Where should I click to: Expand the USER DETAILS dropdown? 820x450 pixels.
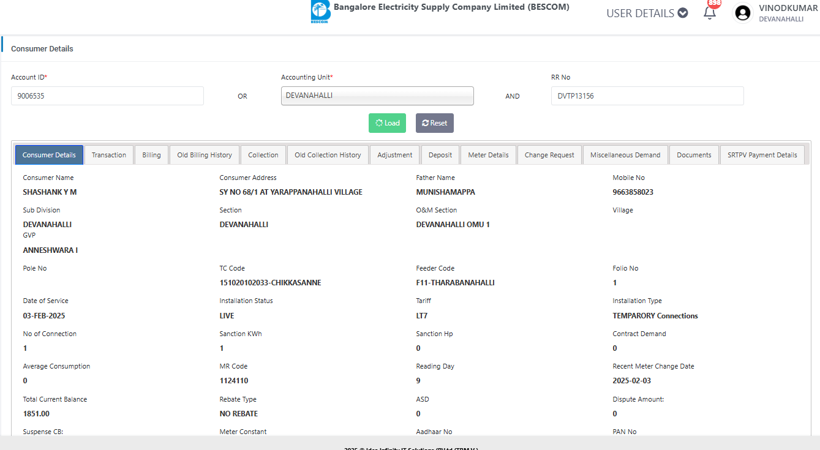click(x=647, y=13)
